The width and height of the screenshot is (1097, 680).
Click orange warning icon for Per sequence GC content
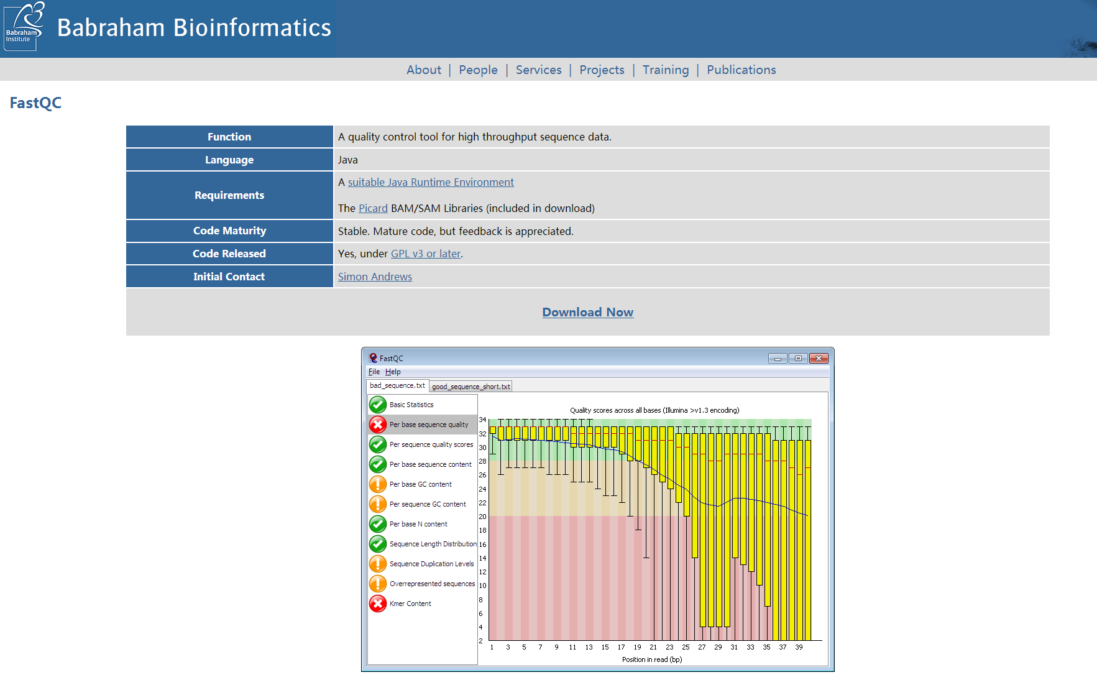[x=378, y=504]
